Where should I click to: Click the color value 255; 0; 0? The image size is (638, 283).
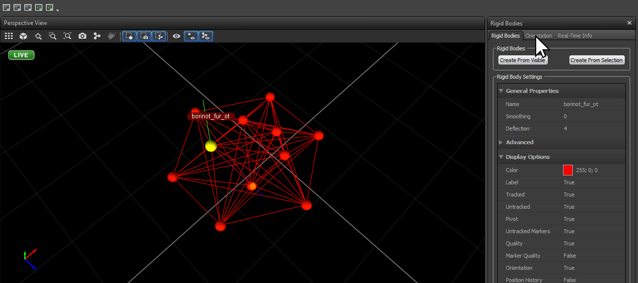click(x=587, y=170)
